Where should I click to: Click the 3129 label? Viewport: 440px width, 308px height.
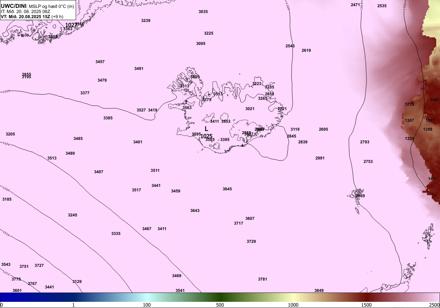point(77,282)
